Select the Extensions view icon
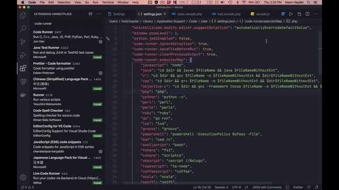 coord(23,68)
